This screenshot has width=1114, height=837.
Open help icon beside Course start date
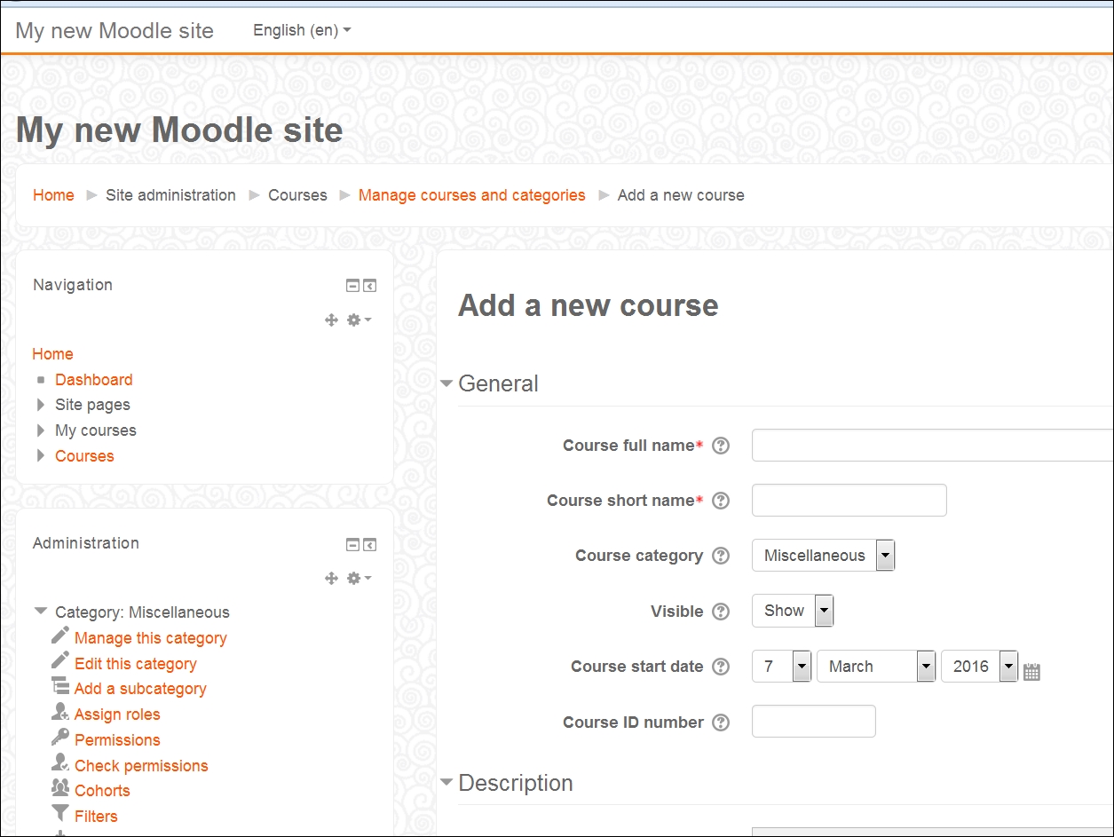click(721, 667)
